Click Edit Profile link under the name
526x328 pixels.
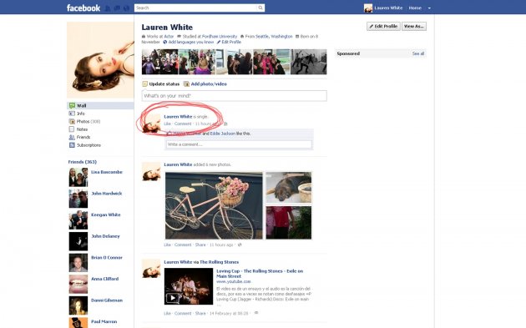(231, 42)
